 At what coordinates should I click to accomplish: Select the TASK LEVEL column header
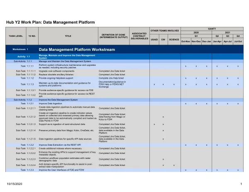tap(16, 36)
